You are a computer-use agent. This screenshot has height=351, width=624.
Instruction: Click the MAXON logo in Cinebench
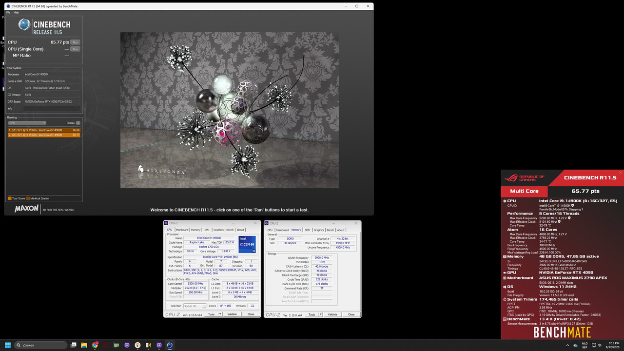26,209
